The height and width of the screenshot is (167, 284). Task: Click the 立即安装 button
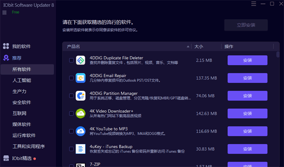[246, 25]
